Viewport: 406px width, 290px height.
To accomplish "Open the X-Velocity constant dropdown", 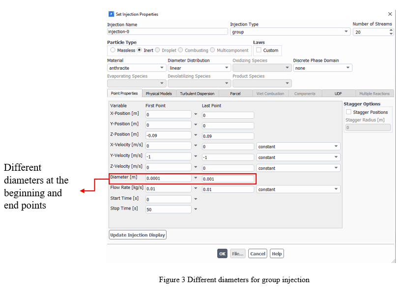I will point(336,146).
